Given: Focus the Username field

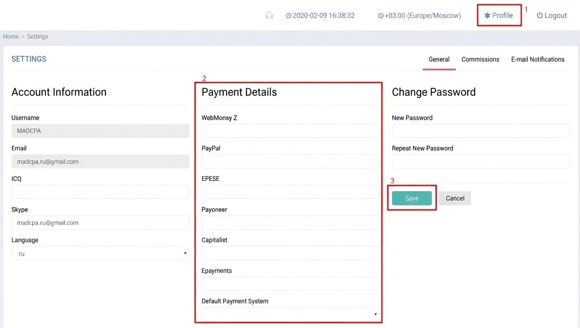Looking at the screenshot, I should point(100,131).
